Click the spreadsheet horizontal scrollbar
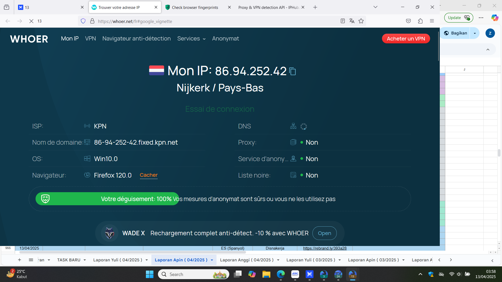 133,252
